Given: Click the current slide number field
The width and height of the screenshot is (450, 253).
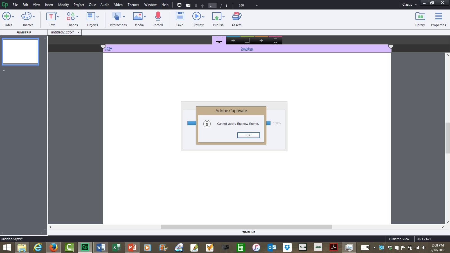Looking at the screenshot, I should [x=212, y=6].
